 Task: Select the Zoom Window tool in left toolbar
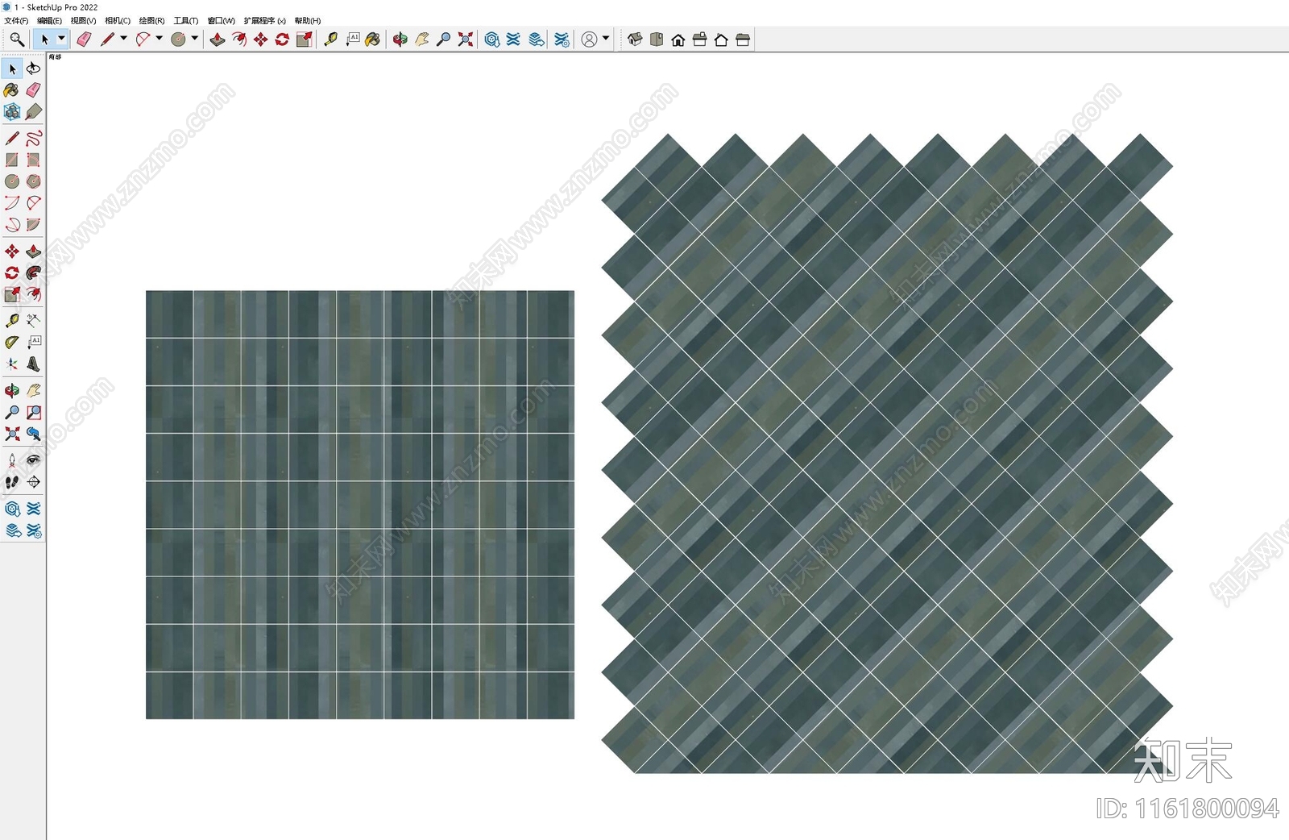pyautogui.click(x=33, y=412)
